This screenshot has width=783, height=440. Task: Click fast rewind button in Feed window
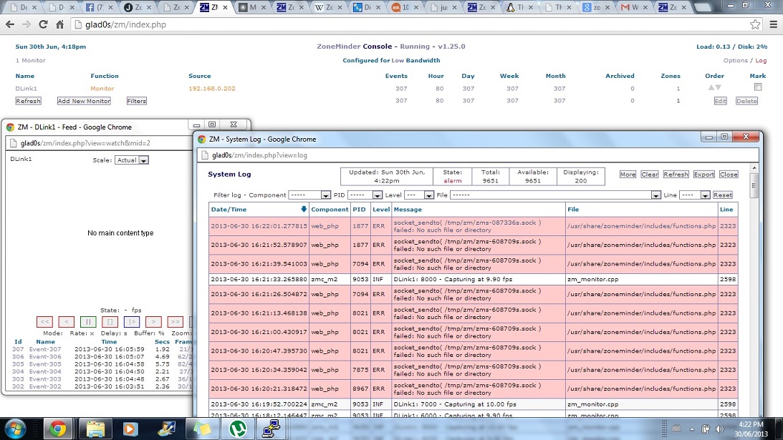pyautogui.click(x=44, y=322)
